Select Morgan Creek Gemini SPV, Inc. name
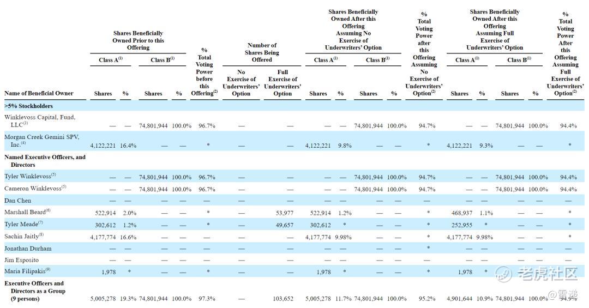 tap(39, 141)
